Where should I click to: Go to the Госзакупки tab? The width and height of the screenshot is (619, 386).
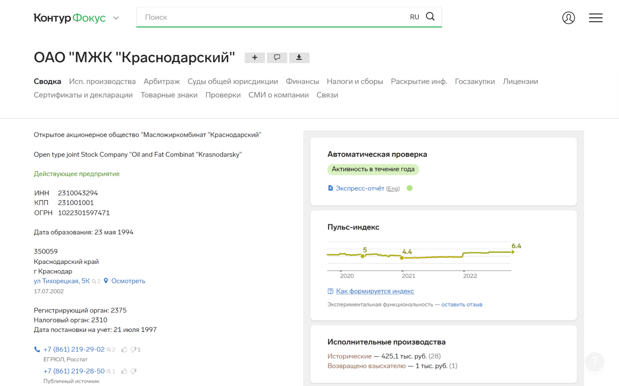(x=475, y=81)
